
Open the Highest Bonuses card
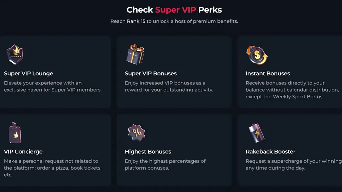(174, 150)
